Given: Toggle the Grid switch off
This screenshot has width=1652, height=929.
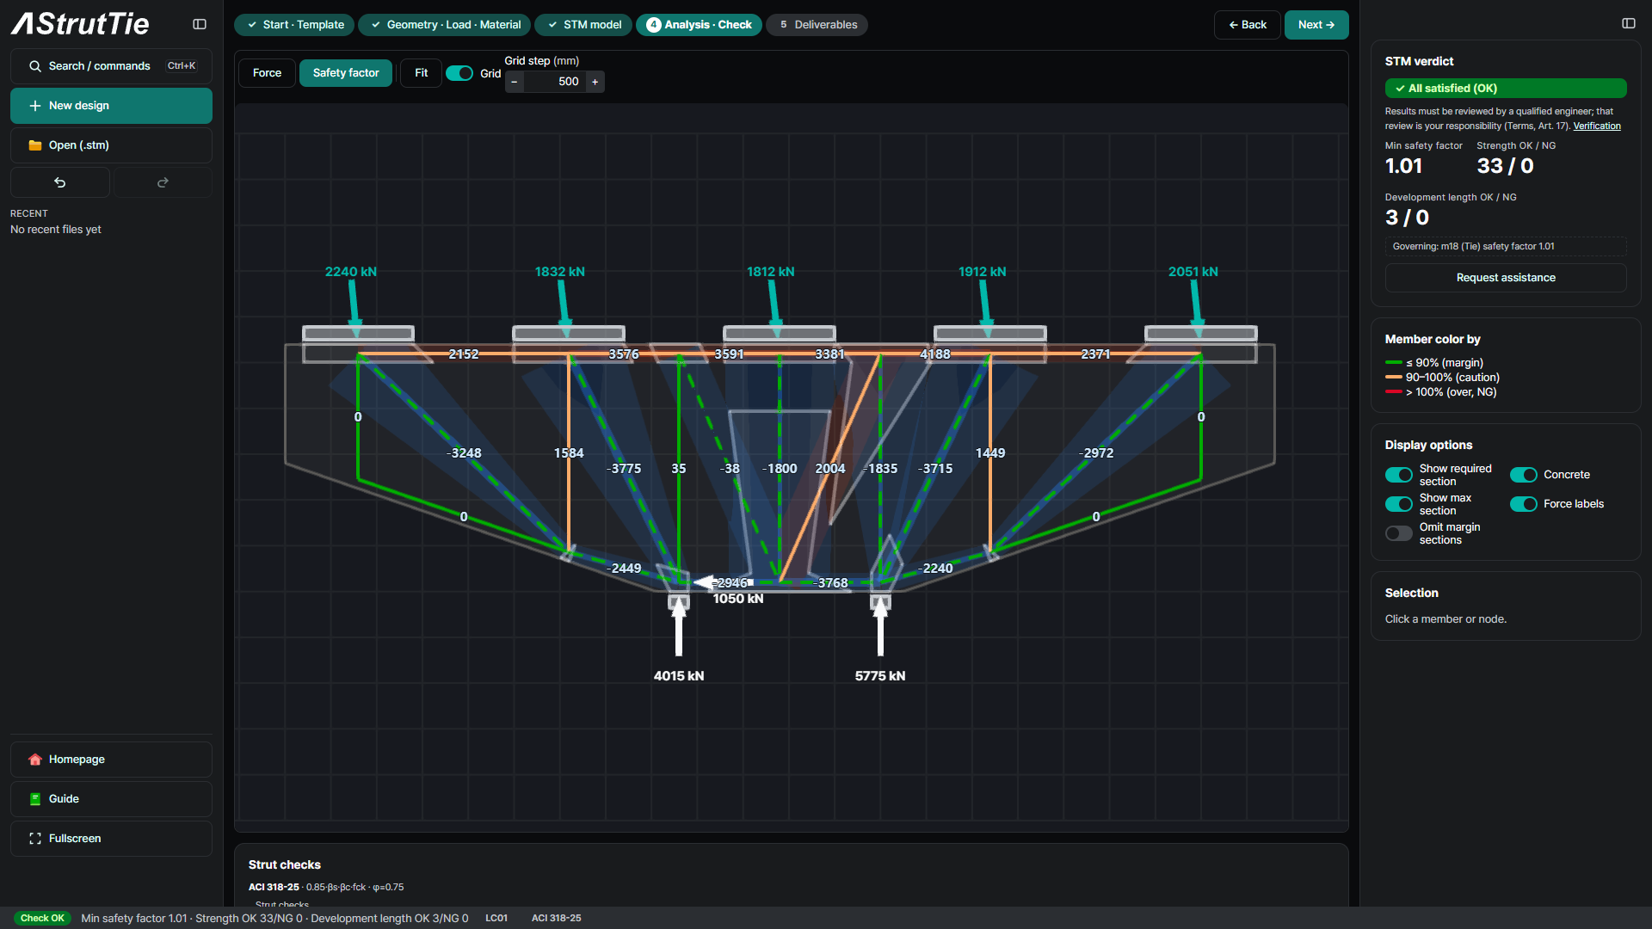Looking at the screenshot, I should pyautogui.click(x=459, y=73).
